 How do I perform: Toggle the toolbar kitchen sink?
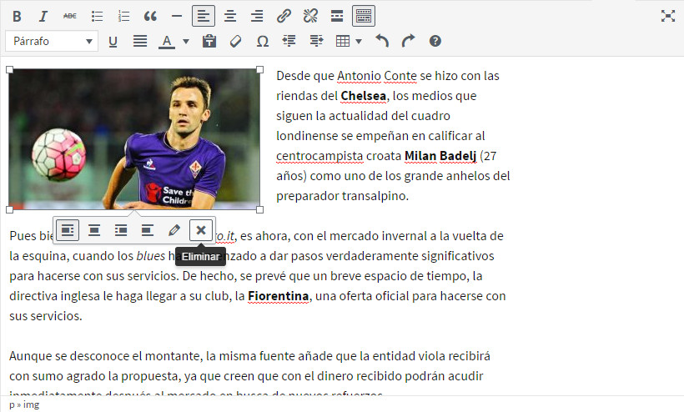coord(364,16)
